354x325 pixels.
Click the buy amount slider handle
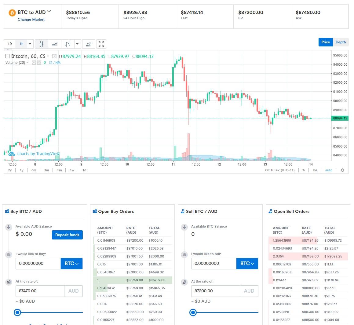tap(17, 312)
